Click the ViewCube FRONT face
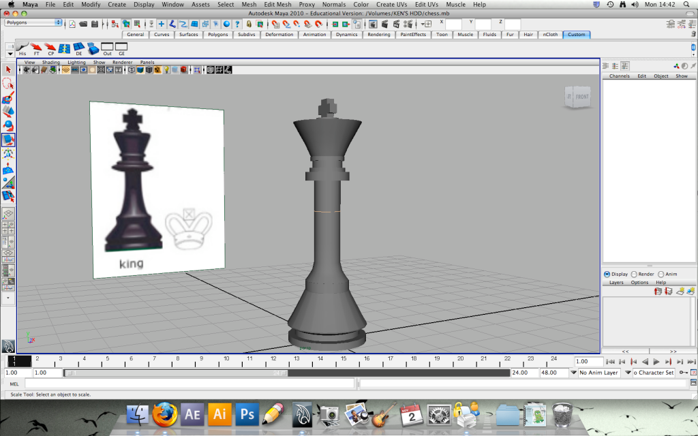698x436 pixels. [x=581, y=97]
